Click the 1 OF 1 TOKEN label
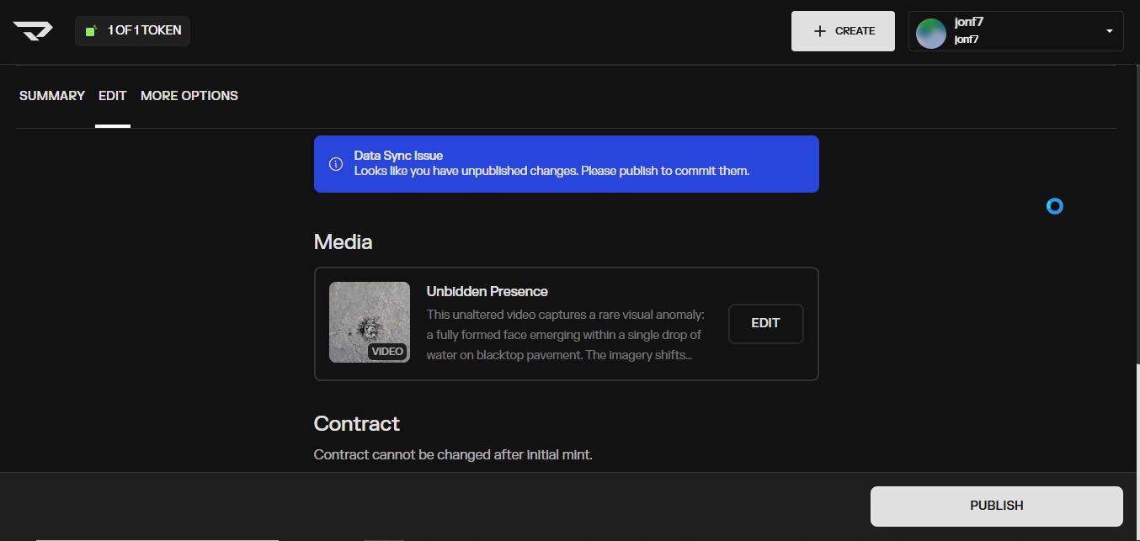 [144, 31]
